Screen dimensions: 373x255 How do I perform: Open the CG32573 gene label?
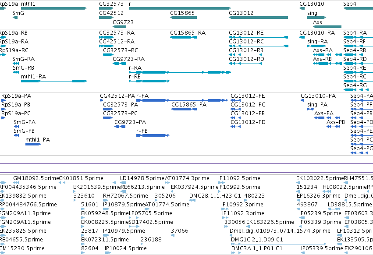[111, 4]
